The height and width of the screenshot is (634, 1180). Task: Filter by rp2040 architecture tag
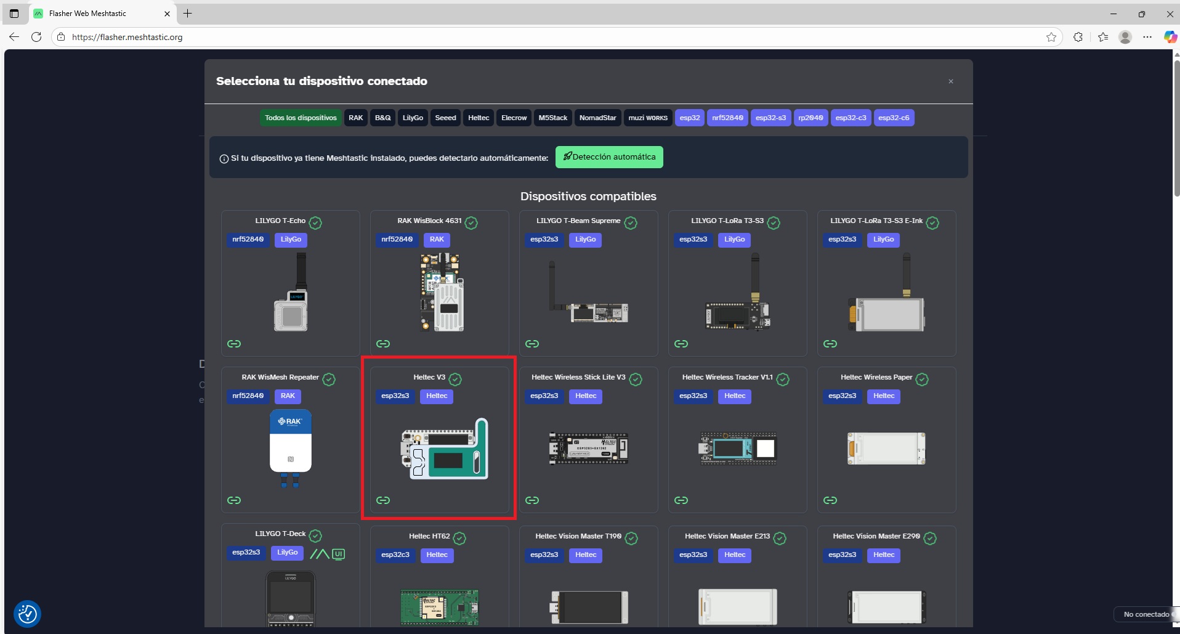[810, 118]
